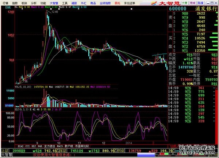Click the 商城 button

pyautogui.click(x=192, y=3)
